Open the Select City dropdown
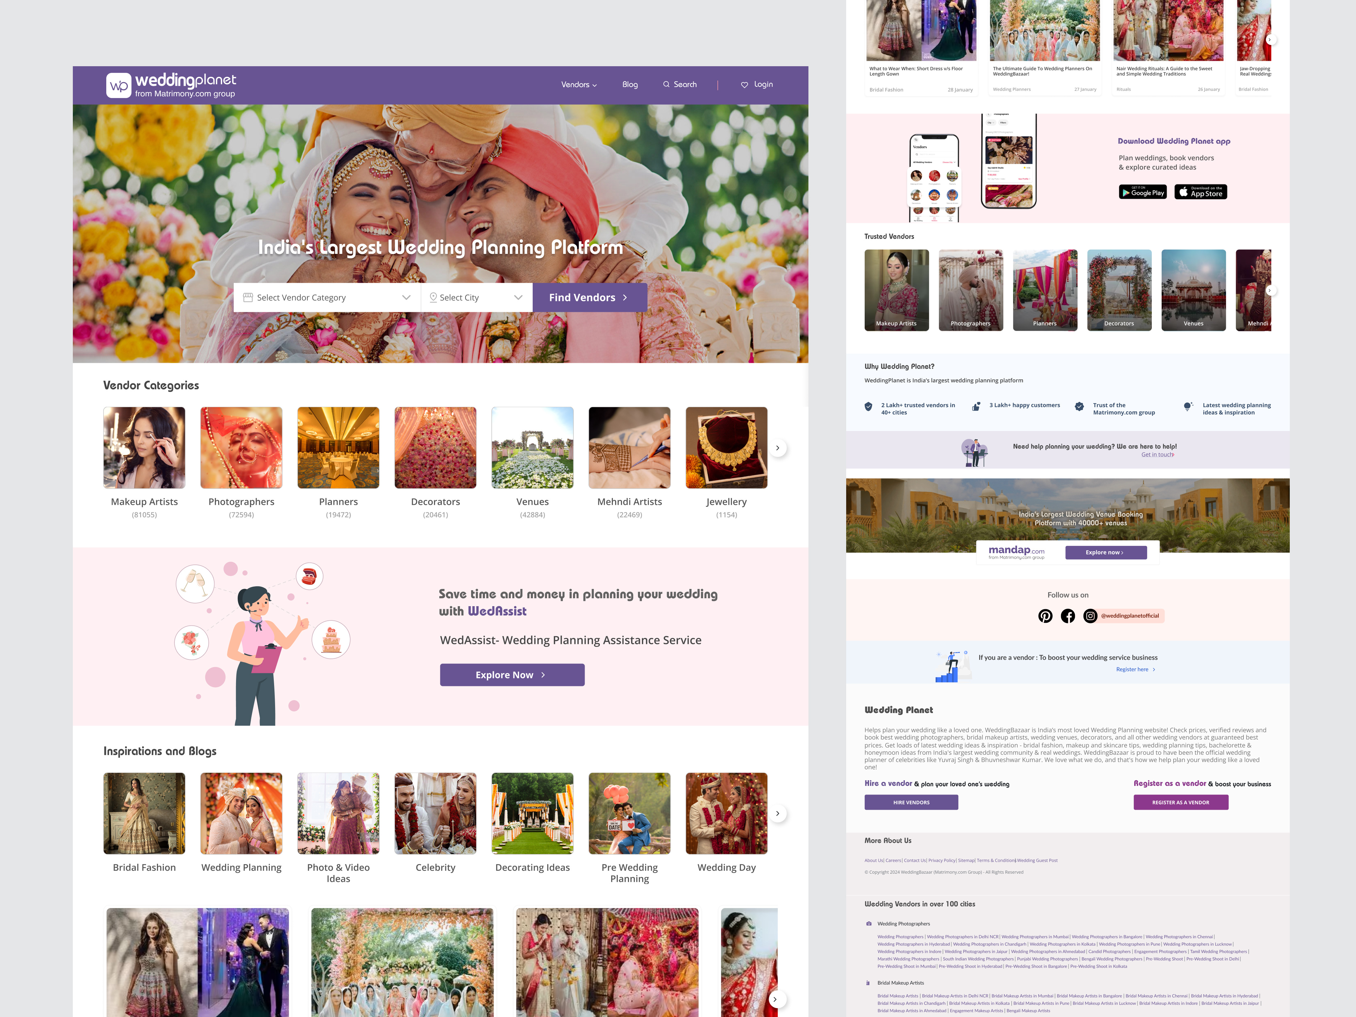 pyautogui.click(x=477, y=297)
